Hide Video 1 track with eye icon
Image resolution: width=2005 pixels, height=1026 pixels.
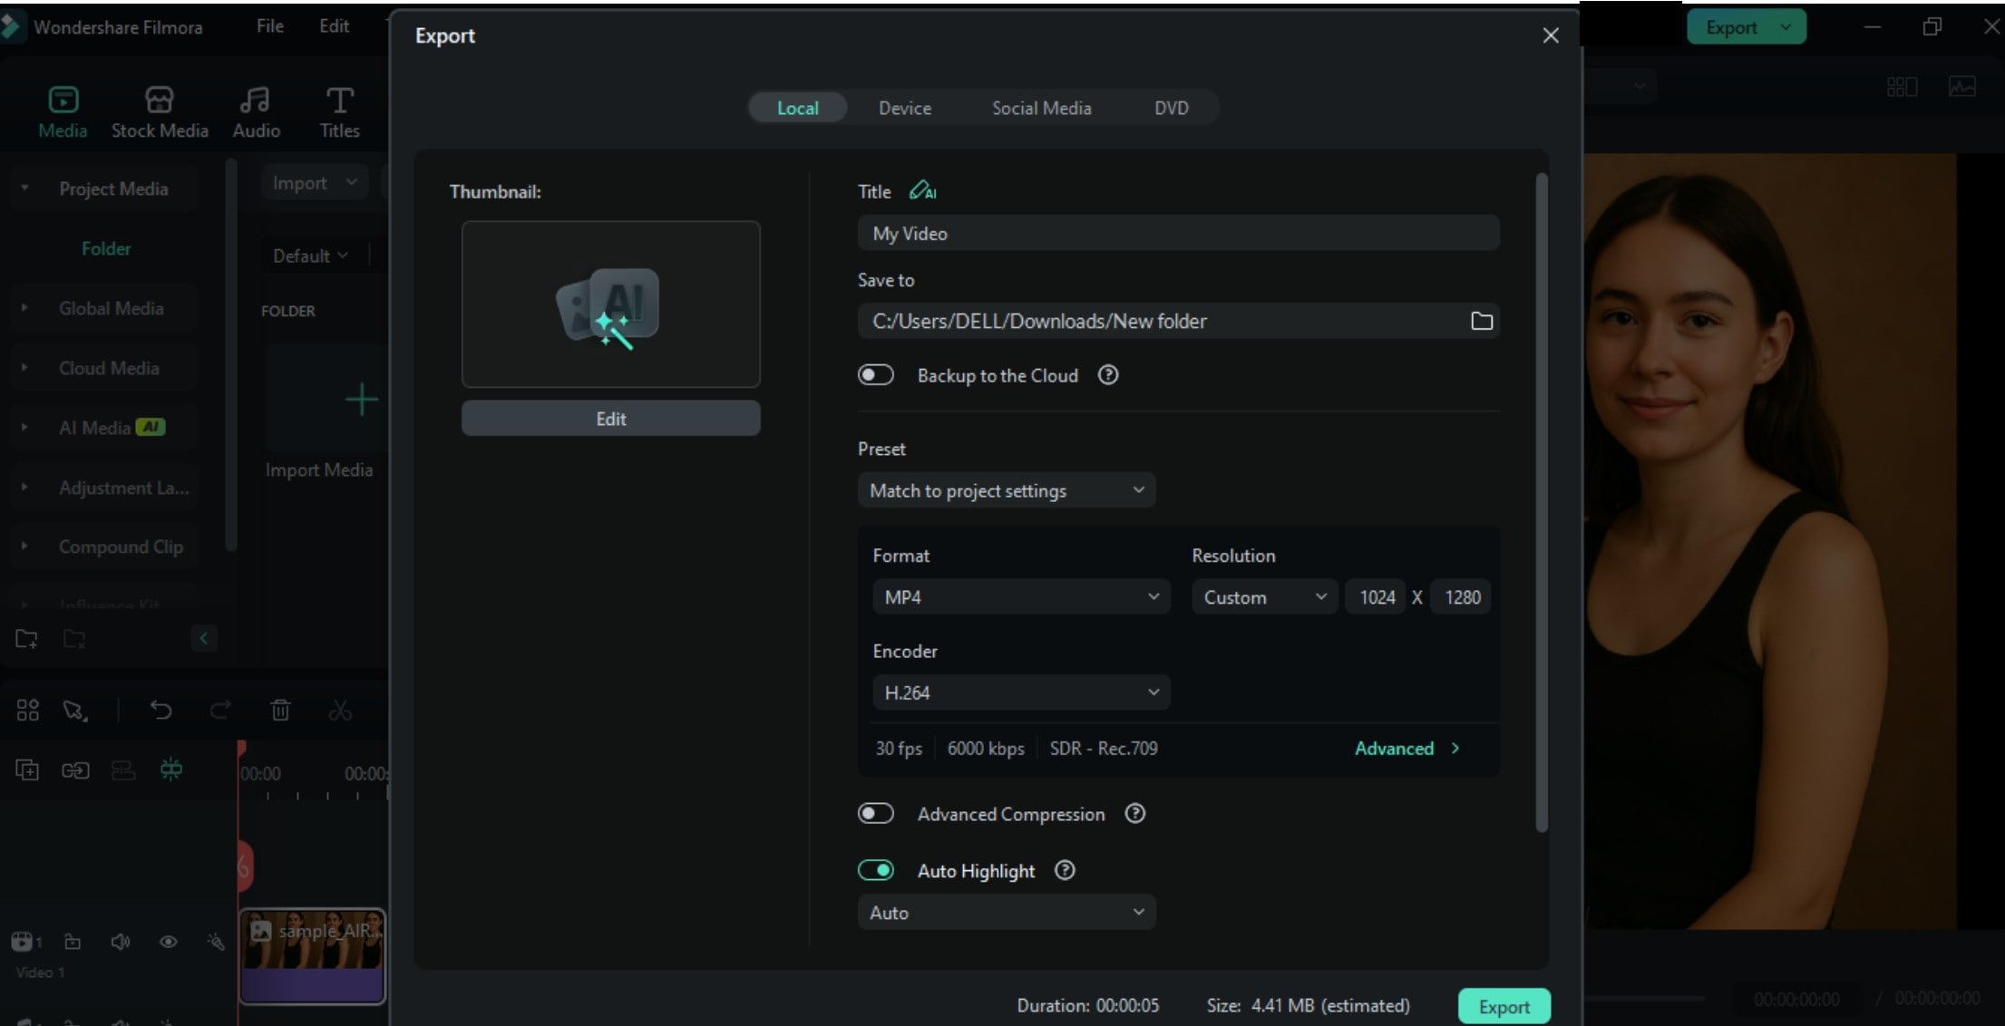[168, 942]
